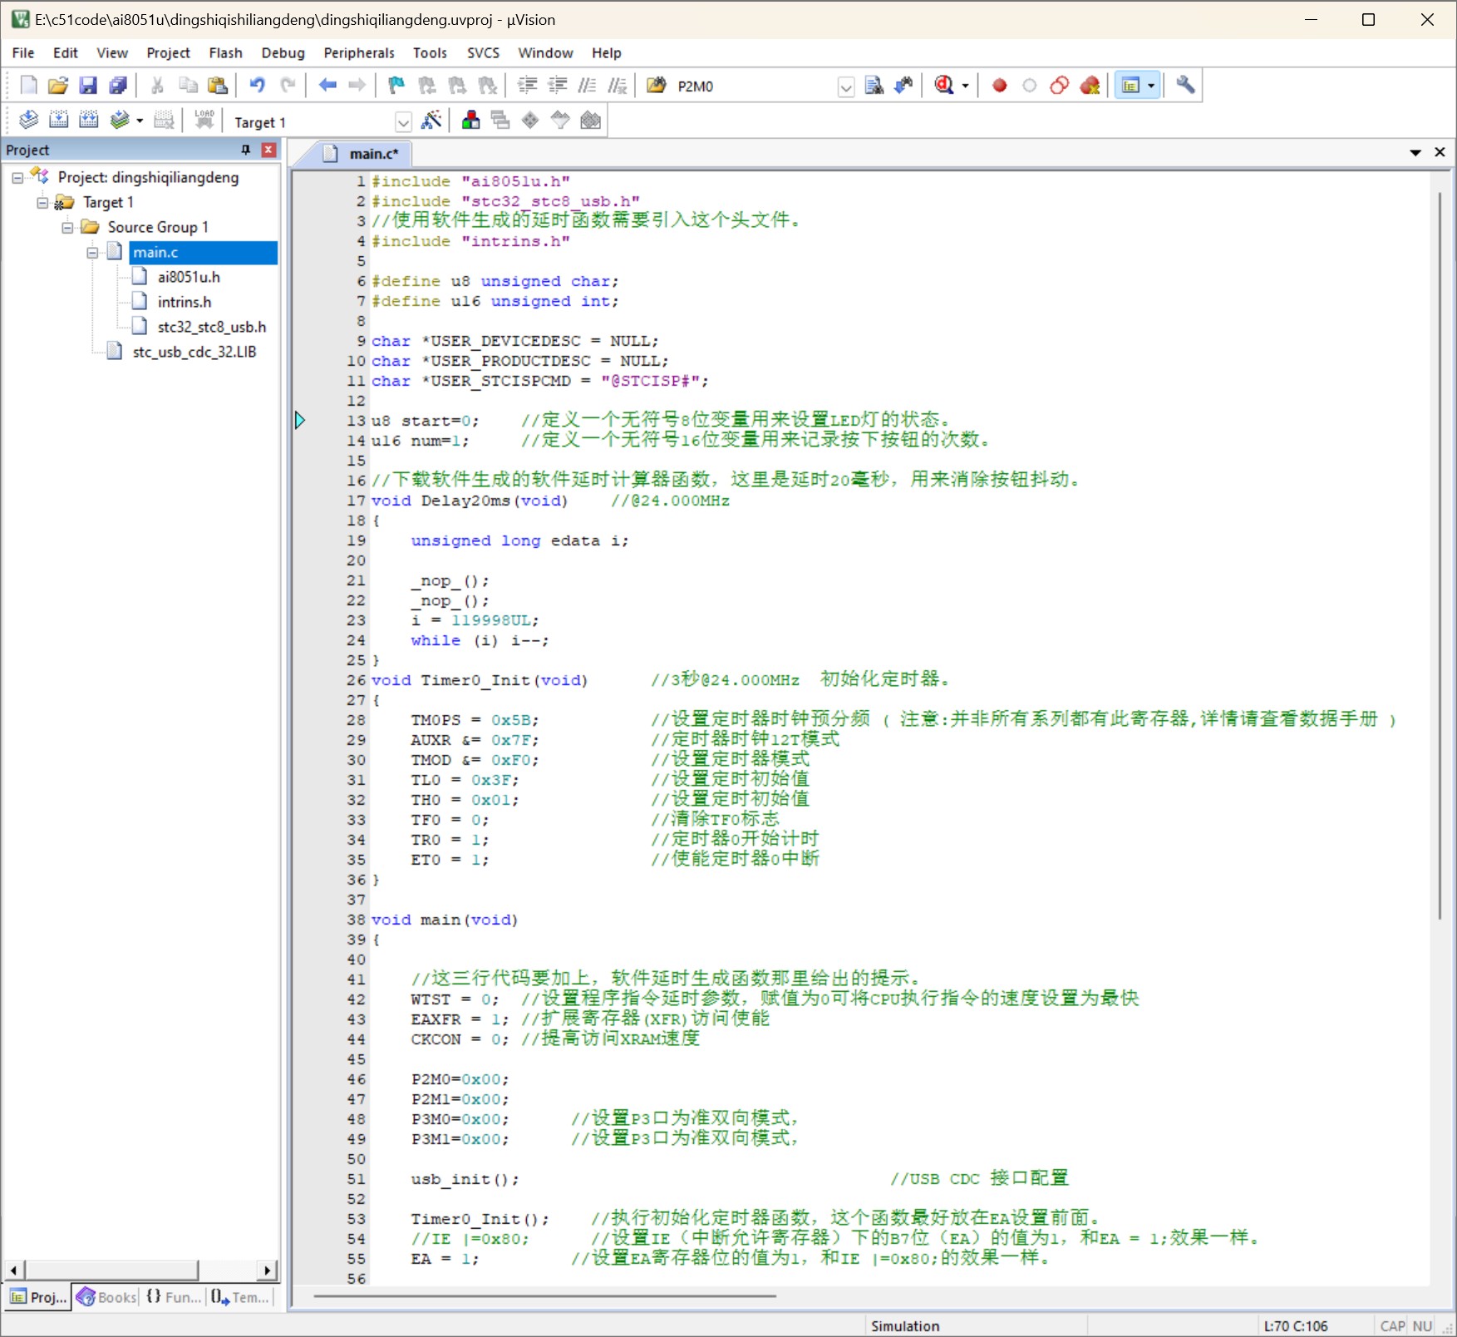Open window layout dropdown arrow

(x=1151, y=86)
